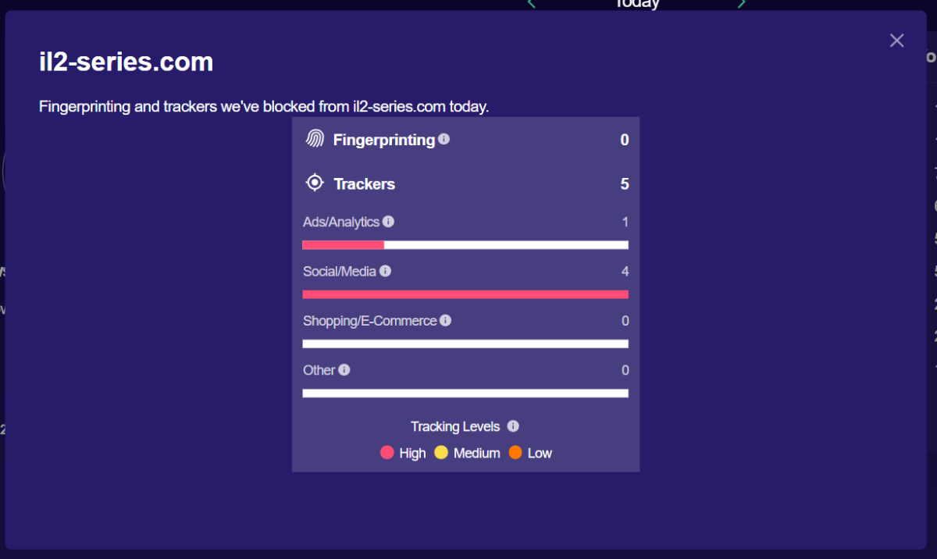Click the Medium tracking level yellow dot
The height and width of the screenshot is (559, 937).
point(441,452)
